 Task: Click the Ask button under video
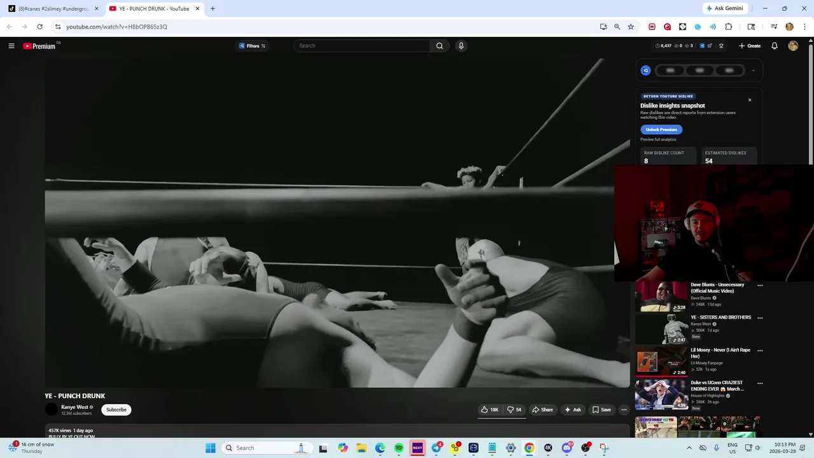(573, 410)
